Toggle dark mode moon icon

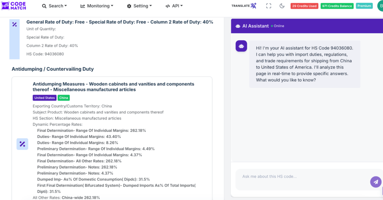pyautogui.click(x=282, y=6)
